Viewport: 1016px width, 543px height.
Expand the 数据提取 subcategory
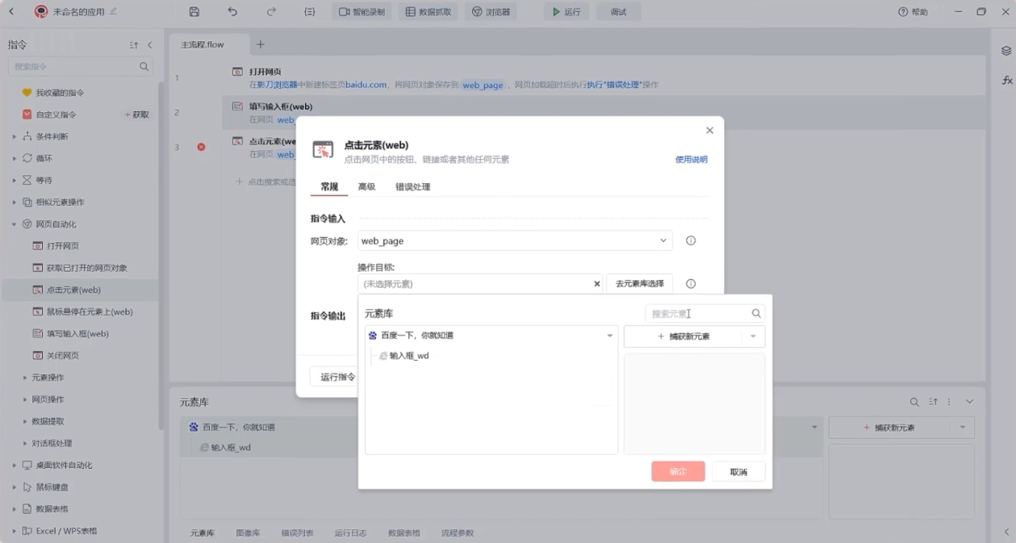(x=25, y=421)
